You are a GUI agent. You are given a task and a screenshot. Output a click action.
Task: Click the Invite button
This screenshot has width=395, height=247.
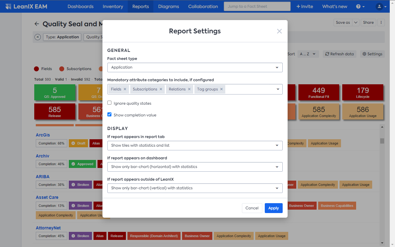(305, 6)
